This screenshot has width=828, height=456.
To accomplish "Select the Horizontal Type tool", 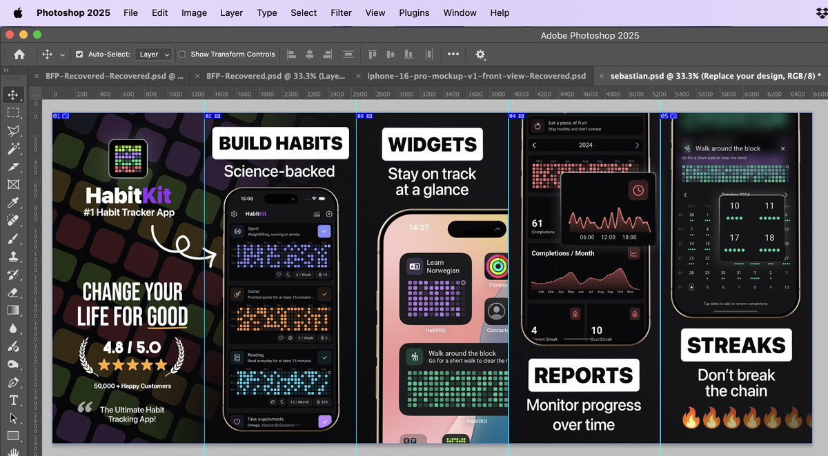I will (x=13, y=400).
